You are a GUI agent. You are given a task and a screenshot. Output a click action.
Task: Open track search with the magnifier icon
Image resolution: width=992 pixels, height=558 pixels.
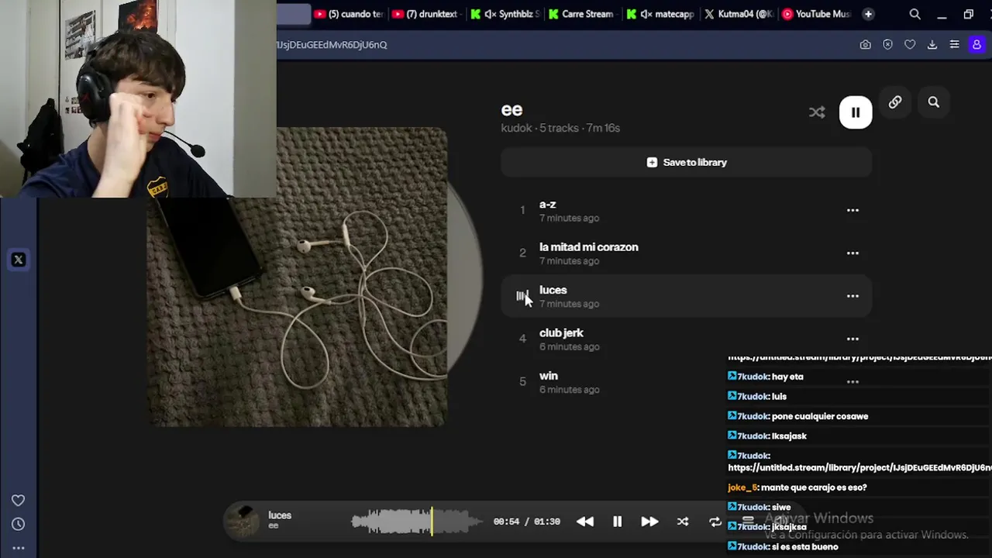tap(934, 102)
